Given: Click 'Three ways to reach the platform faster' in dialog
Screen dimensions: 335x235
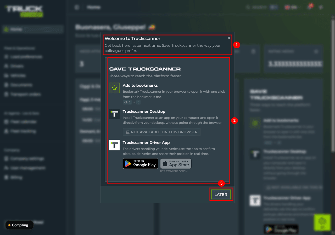Looking at the screenshot, I should click(145, 76).
